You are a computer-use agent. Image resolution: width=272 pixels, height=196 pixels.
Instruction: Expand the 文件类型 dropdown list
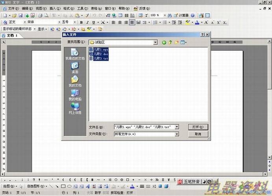click(x=176, y=134)
